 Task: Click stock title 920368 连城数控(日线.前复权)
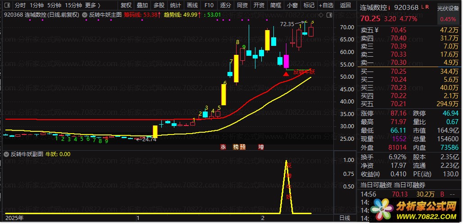click(x=41, y=14)
